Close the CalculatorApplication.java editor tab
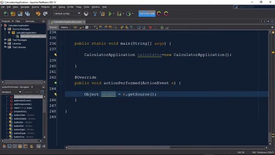Screen dimensions: 275x155 coord(84,22)
